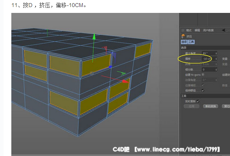Open the 模式 menu
The height and width of the screenshot is (156, 230).
tap(189, 30)
